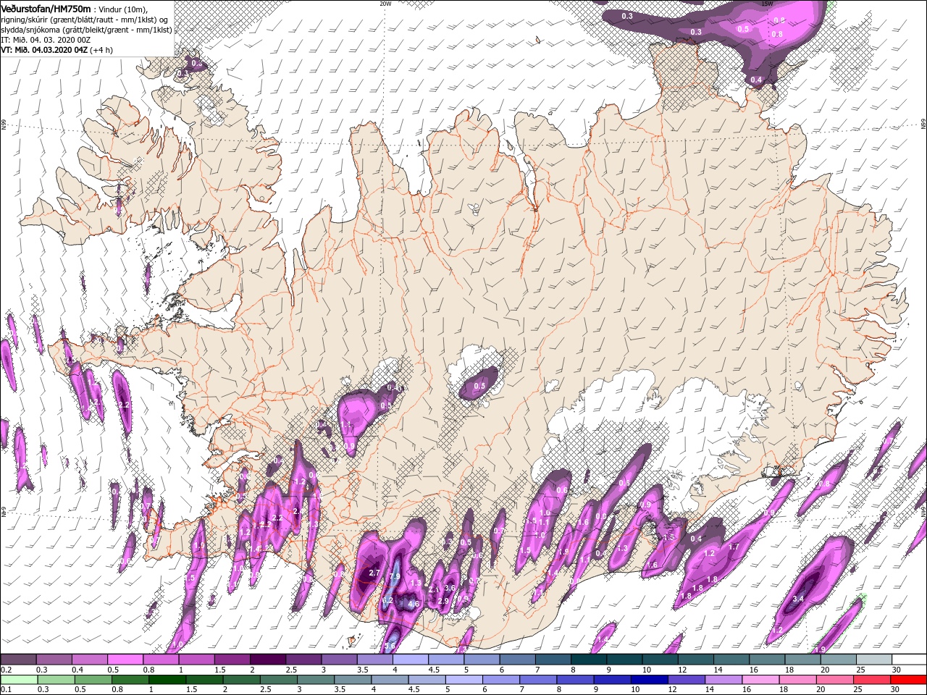Click the '20W' longitude label
The image size is (927, 695).
385,4
